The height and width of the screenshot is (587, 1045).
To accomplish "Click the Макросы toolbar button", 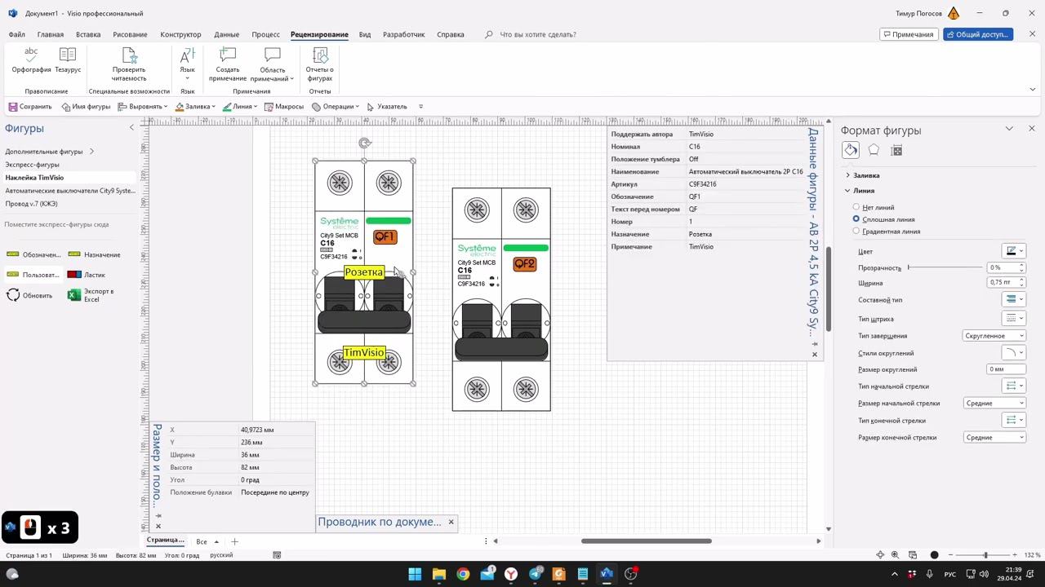I will pos(284,107).
